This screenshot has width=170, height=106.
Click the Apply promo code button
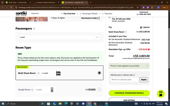tap(144, 80)
